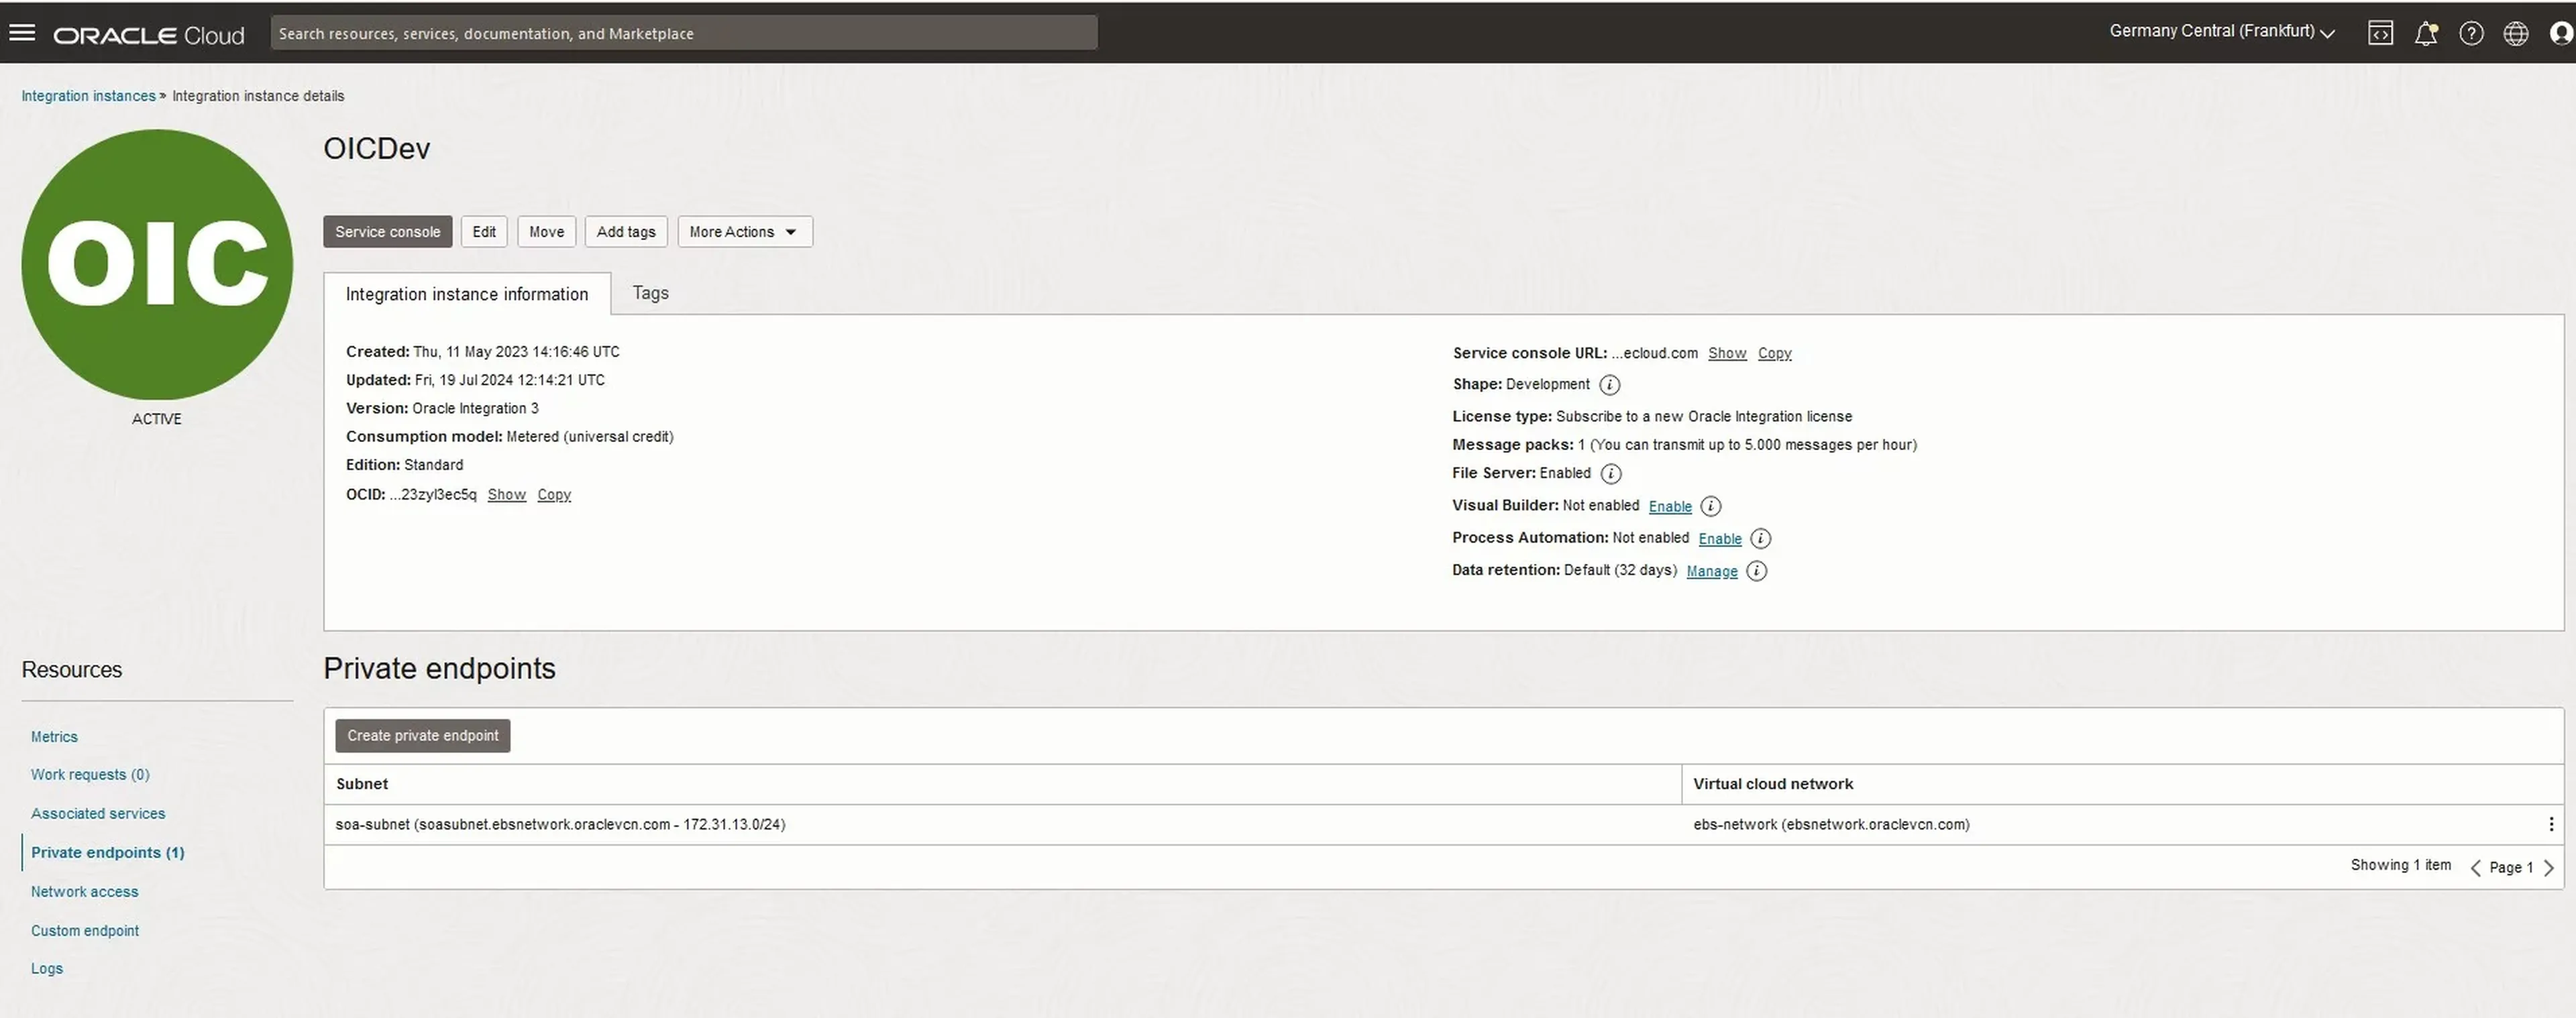
Task: Click the Page 1 indicator
Action: pyautogui.click(x=2511, y=868)
